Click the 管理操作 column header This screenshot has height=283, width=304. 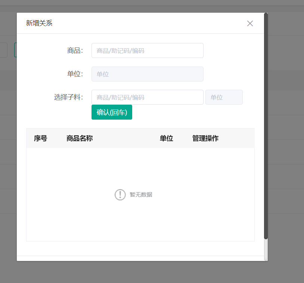[205, 138]
